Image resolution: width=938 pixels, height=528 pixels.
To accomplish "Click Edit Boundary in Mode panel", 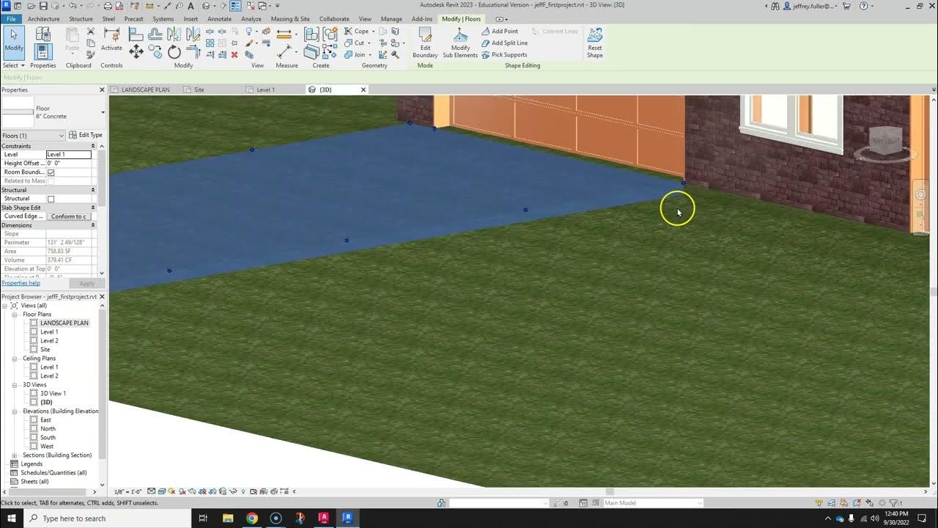I will [x=425, y=43].
